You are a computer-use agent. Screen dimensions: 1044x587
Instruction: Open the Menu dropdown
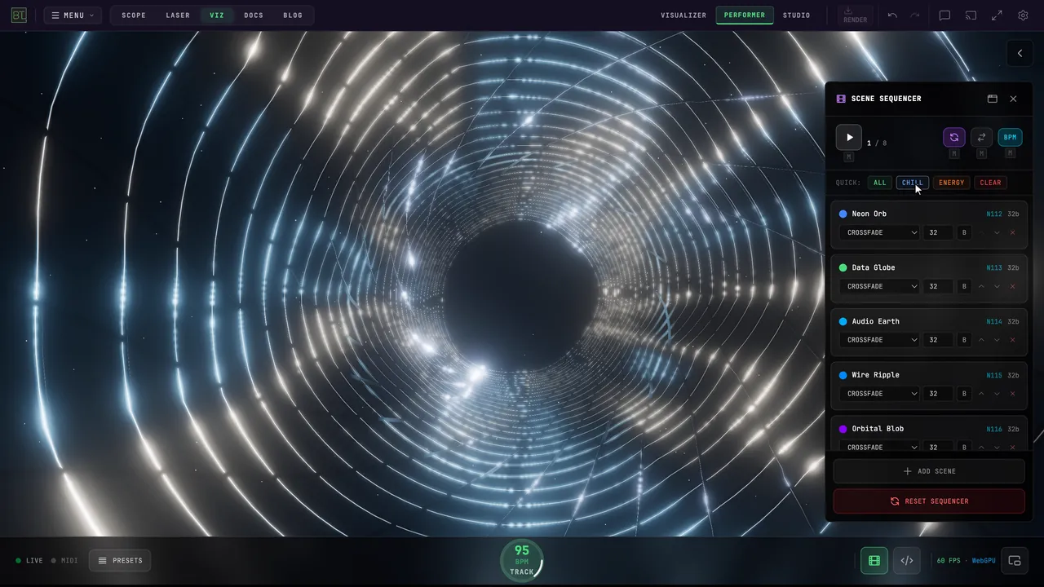73,15
